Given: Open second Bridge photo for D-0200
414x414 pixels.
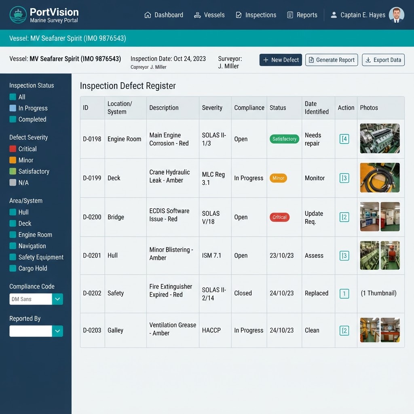Looking at the screenshot, I should (x=390, y=217).
